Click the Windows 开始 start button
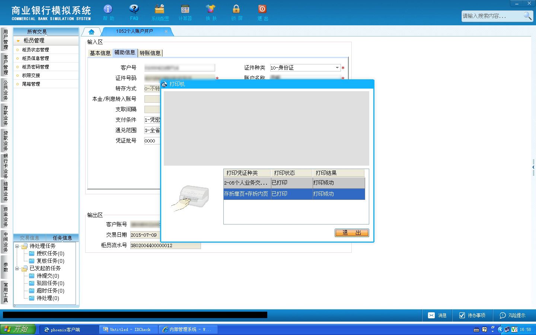Screen dimensions: 536x335 (17, 329)
